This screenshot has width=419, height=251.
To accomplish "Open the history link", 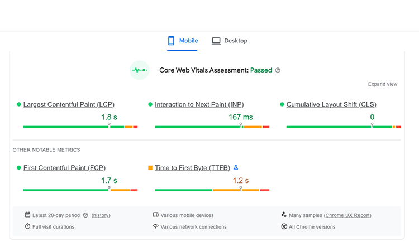I will point(101,215).
